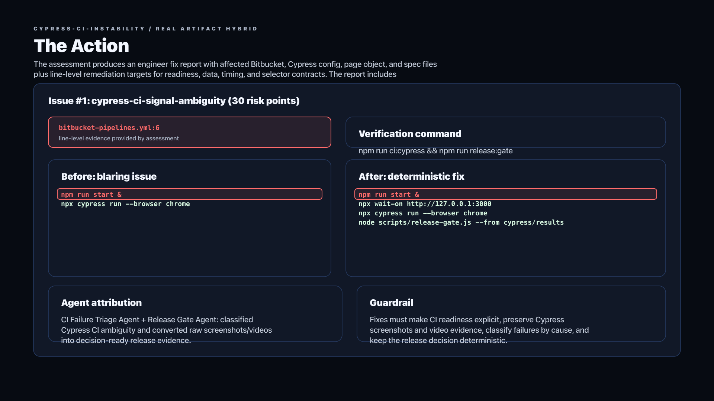Click highlighted 'npm run start &' line in After panel
This screenshot has height=401, width=714.
(506, 194)
